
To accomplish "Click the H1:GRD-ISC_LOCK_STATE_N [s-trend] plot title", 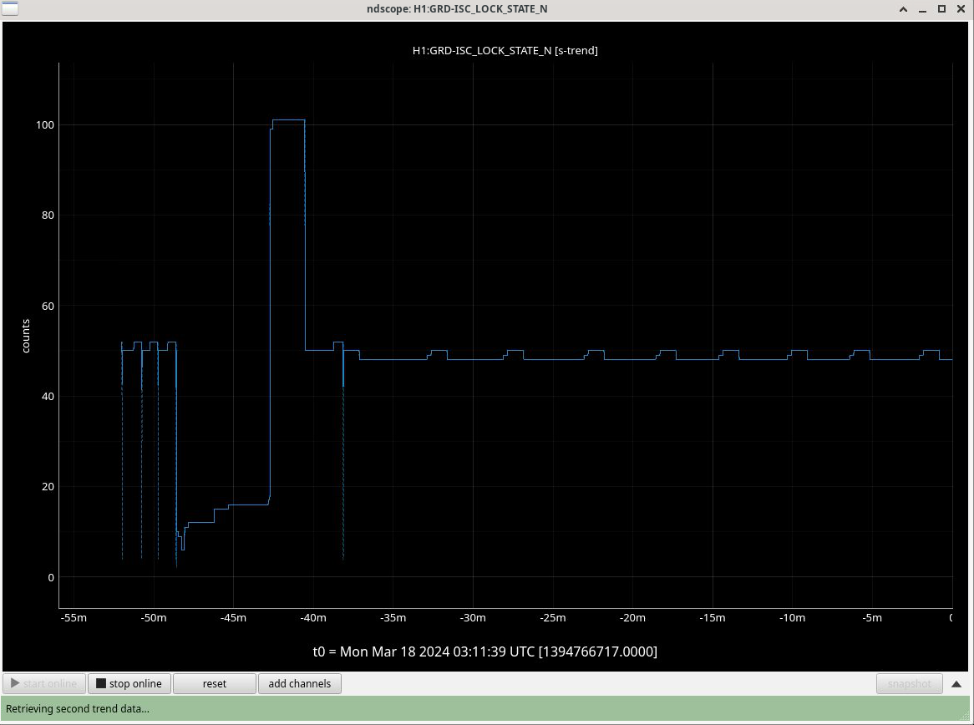I will [505, 50].
